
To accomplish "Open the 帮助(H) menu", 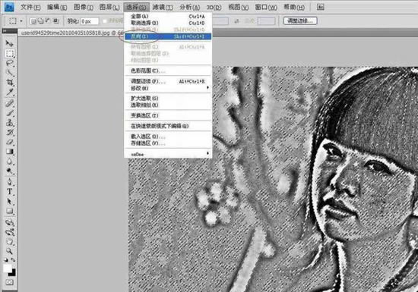I will (294, 7).
